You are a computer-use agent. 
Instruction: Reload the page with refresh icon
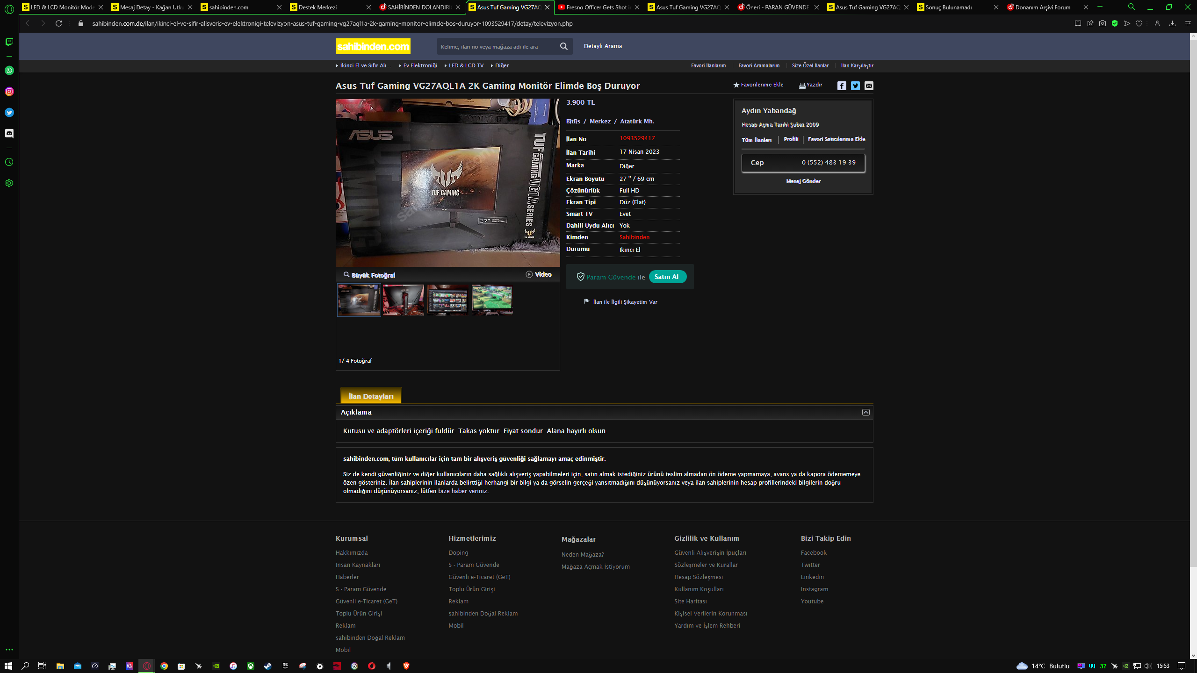coord(58,23)
